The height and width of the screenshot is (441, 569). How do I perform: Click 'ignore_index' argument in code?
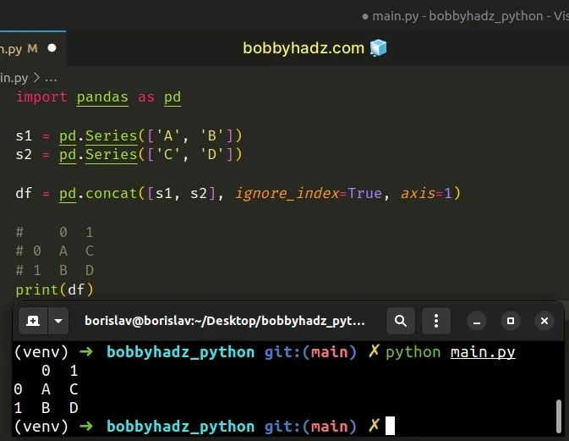tap(287, 193)
